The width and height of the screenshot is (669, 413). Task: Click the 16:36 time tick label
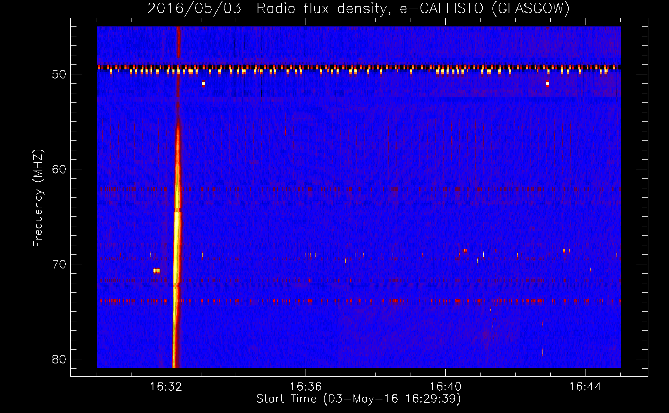click(306, 387)
